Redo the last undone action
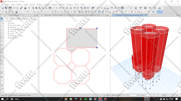This screenshot has width=181, height=101. pos(17,8)
